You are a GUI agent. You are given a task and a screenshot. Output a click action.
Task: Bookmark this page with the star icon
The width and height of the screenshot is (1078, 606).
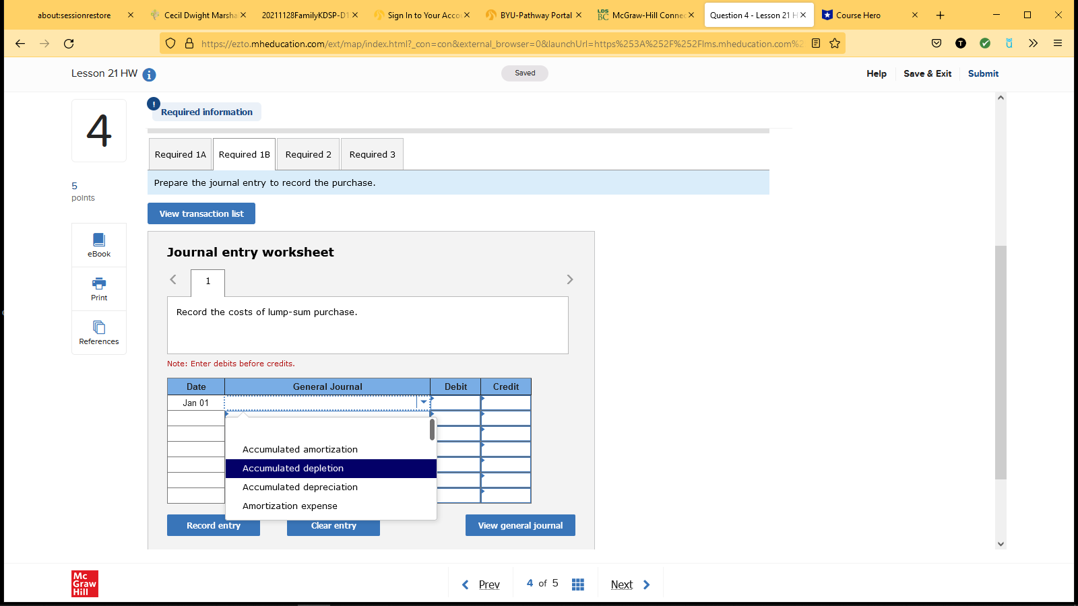835,44
